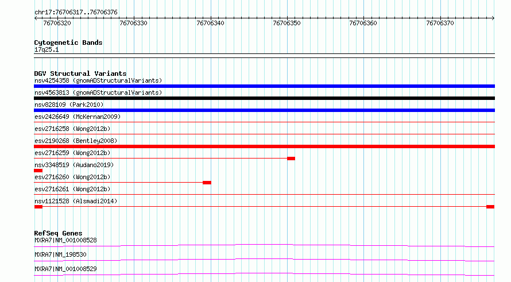Click the right red block of nsv1121528

pyautogui.click(x=490, y=207)
